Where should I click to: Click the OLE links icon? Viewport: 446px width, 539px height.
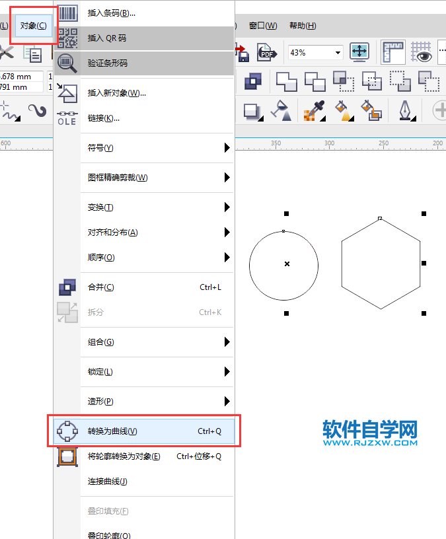pyautogui.click(x=67, y=118)
